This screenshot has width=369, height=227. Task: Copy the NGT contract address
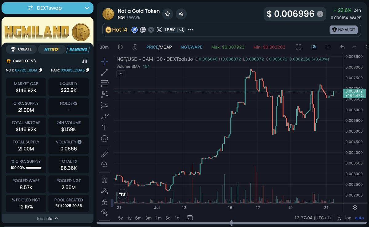pyautogui.click(x=40, y=70)
